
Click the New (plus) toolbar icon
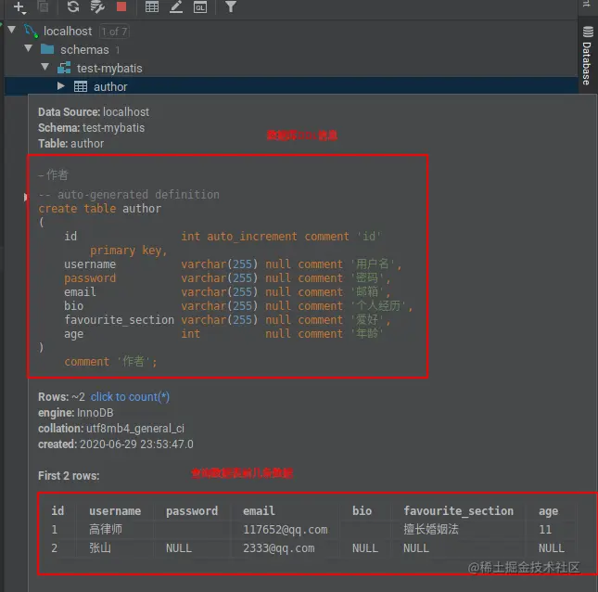[x=19, y=6]
